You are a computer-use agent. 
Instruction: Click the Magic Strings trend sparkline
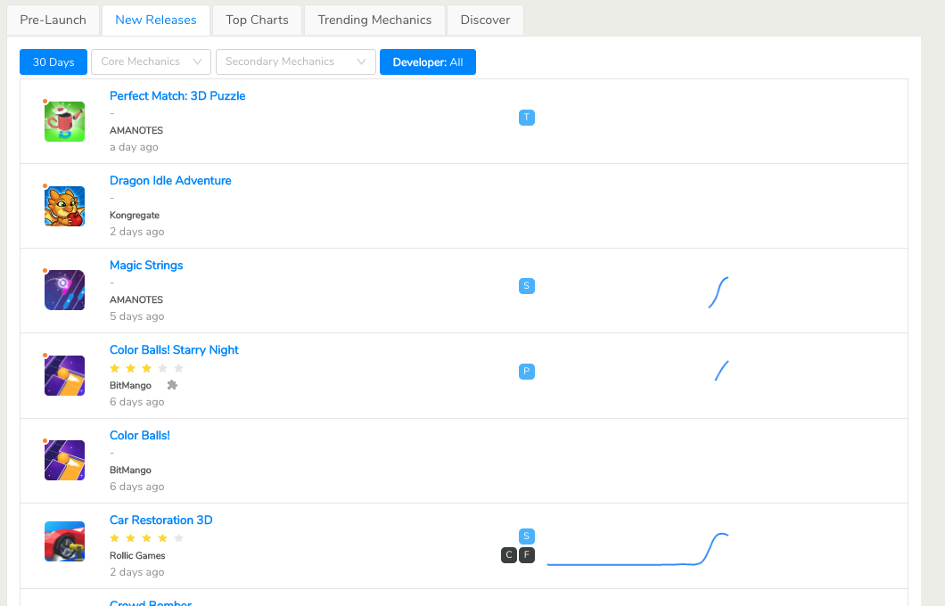pyautogui.click(x=719, y=292)
